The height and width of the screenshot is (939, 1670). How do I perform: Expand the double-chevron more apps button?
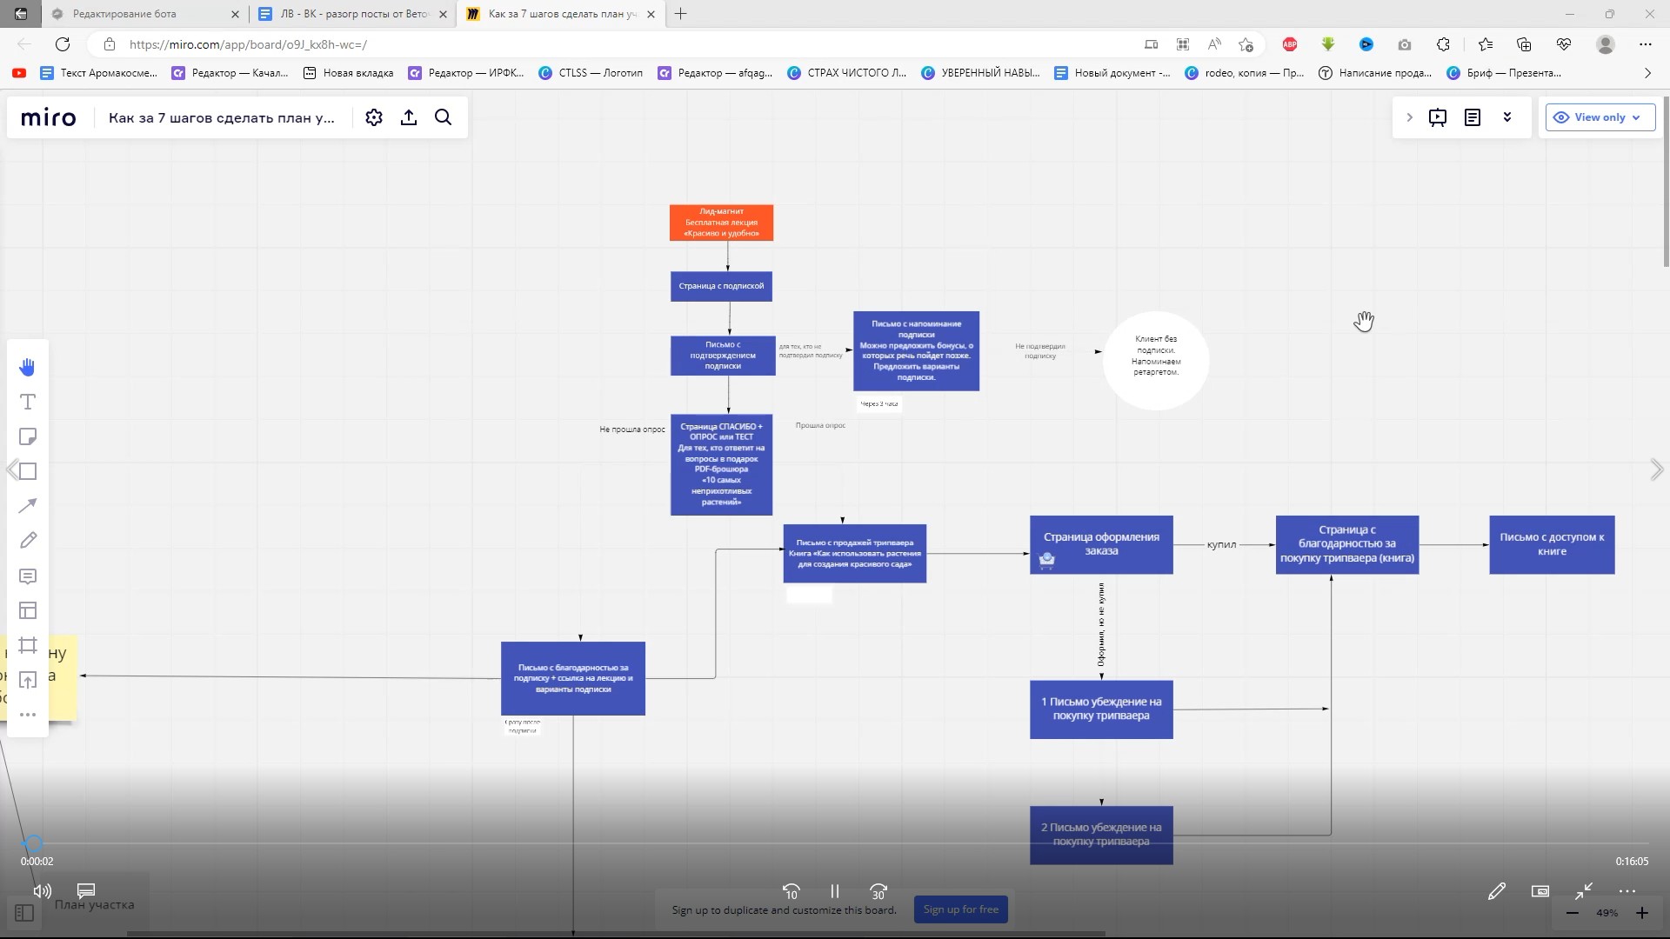coord(1507,117)
